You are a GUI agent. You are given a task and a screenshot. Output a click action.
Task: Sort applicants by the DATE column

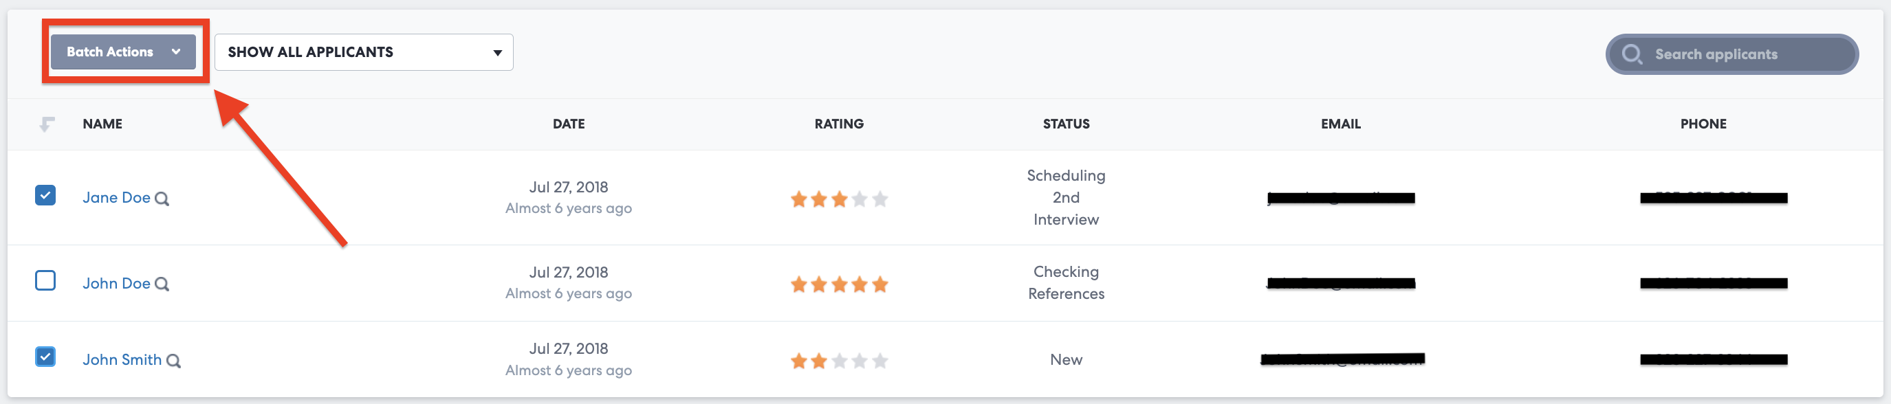(x=568, y=124)
